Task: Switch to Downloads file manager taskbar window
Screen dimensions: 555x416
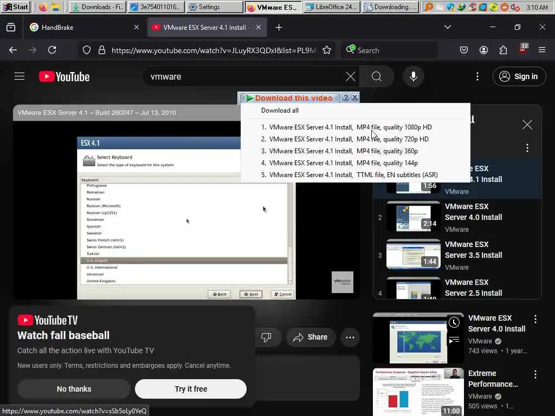Action: pyautogui.click(x=97, y=6)
